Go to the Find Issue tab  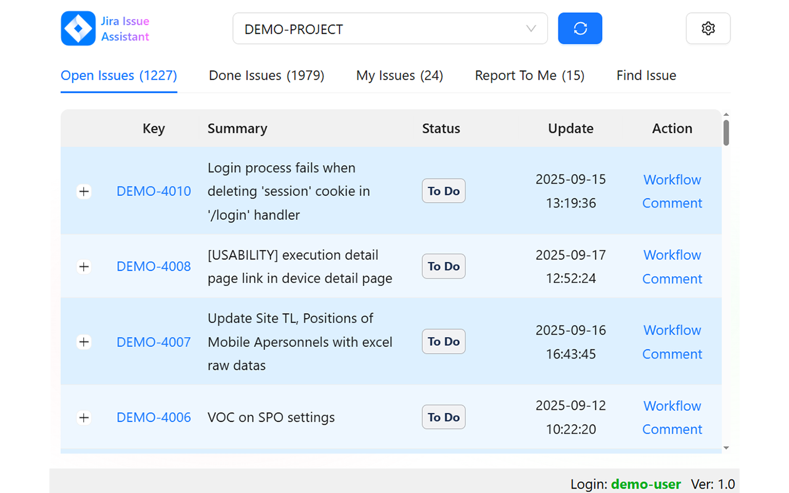click(646, 76)
